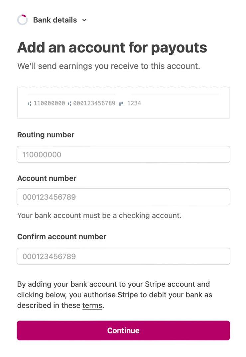Click the Confirm account number field
246x357 pixels.
[123, 256]
